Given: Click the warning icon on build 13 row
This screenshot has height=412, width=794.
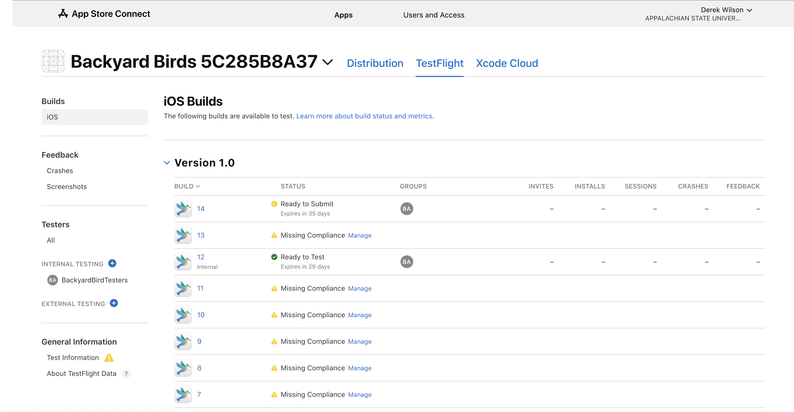Looking at the screenshot, I should [274, 235].
